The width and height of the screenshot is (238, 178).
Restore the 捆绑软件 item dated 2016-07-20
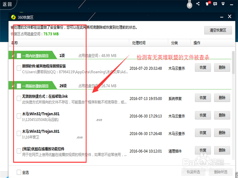pos(203,68)
